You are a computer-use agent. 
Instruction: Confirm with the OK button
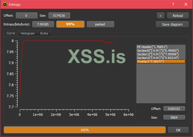click(x=178, y=130)
